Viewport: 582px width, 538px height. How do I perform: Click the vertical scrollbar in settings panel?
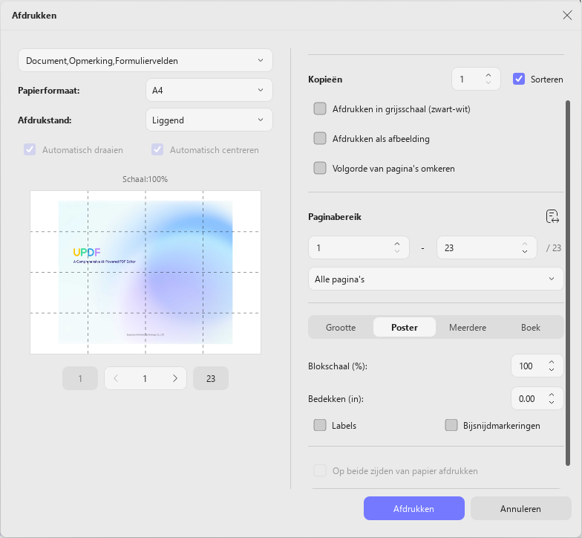(567, 282)
